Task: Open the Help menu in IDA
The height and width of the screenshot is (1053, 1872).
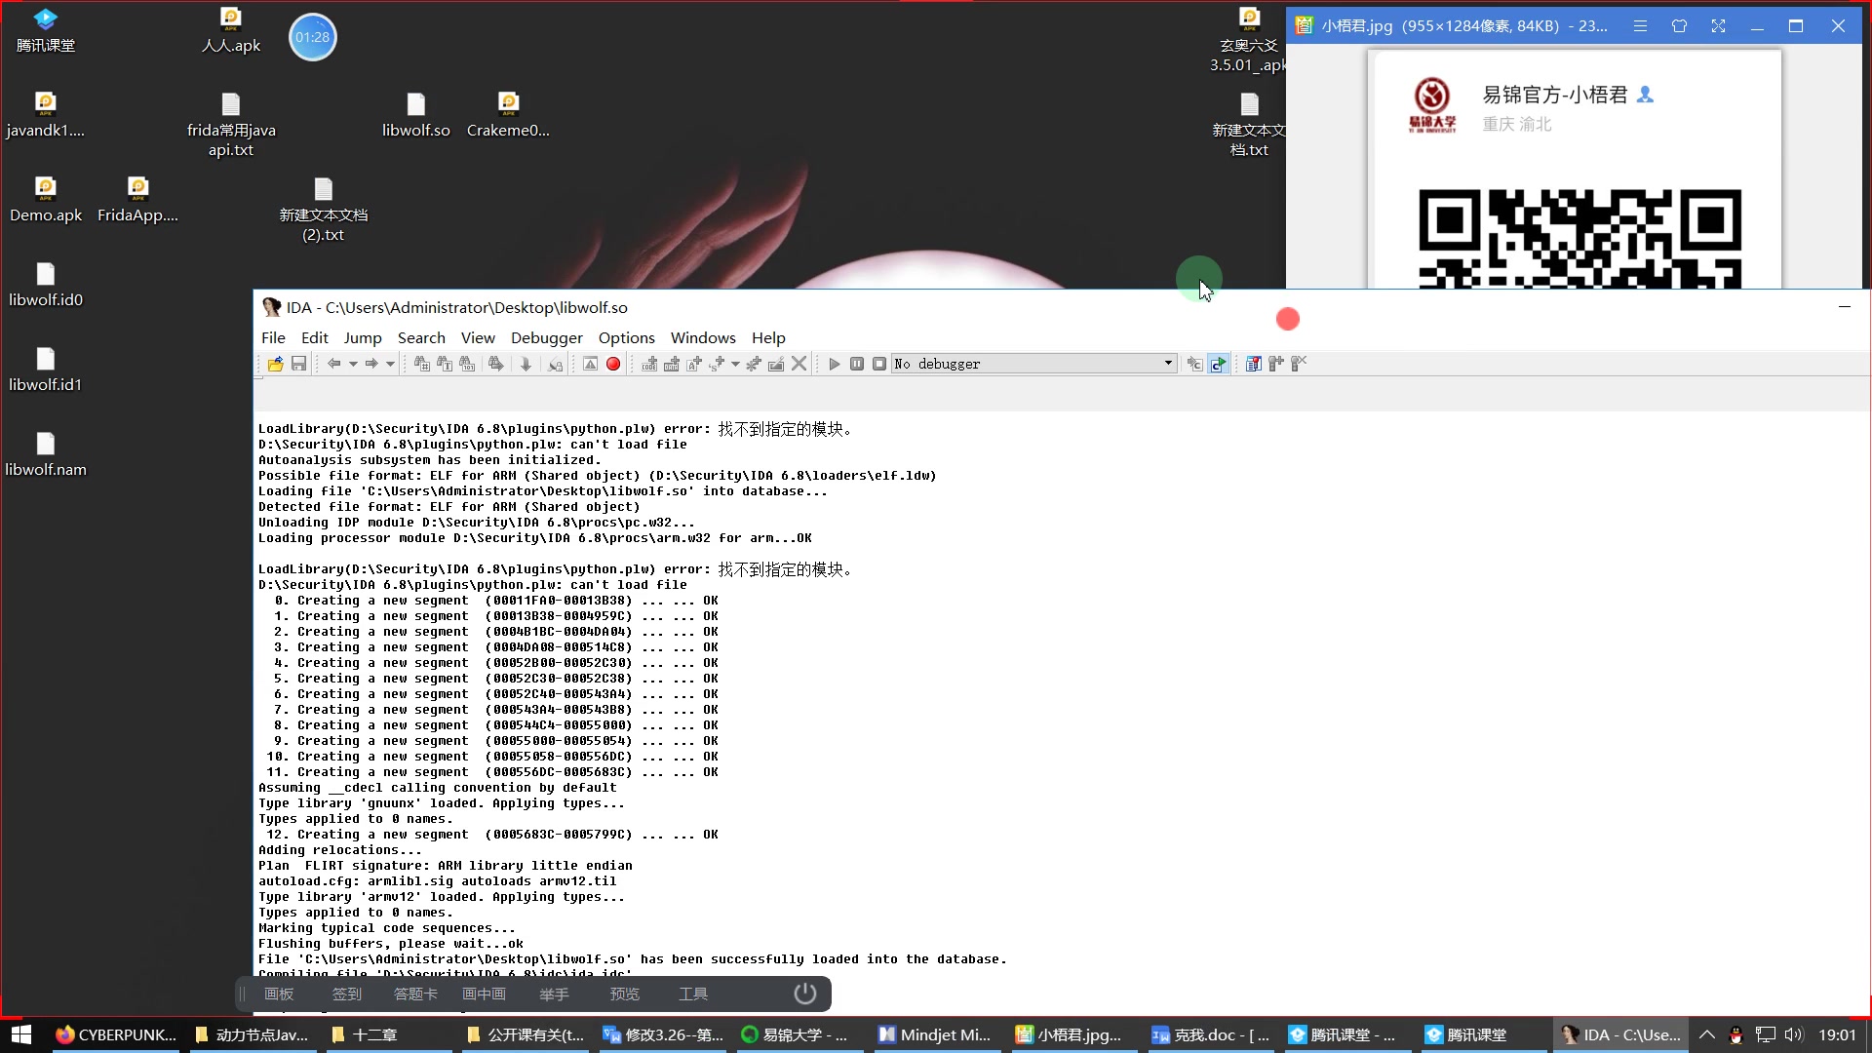Action: click(768, 337)
